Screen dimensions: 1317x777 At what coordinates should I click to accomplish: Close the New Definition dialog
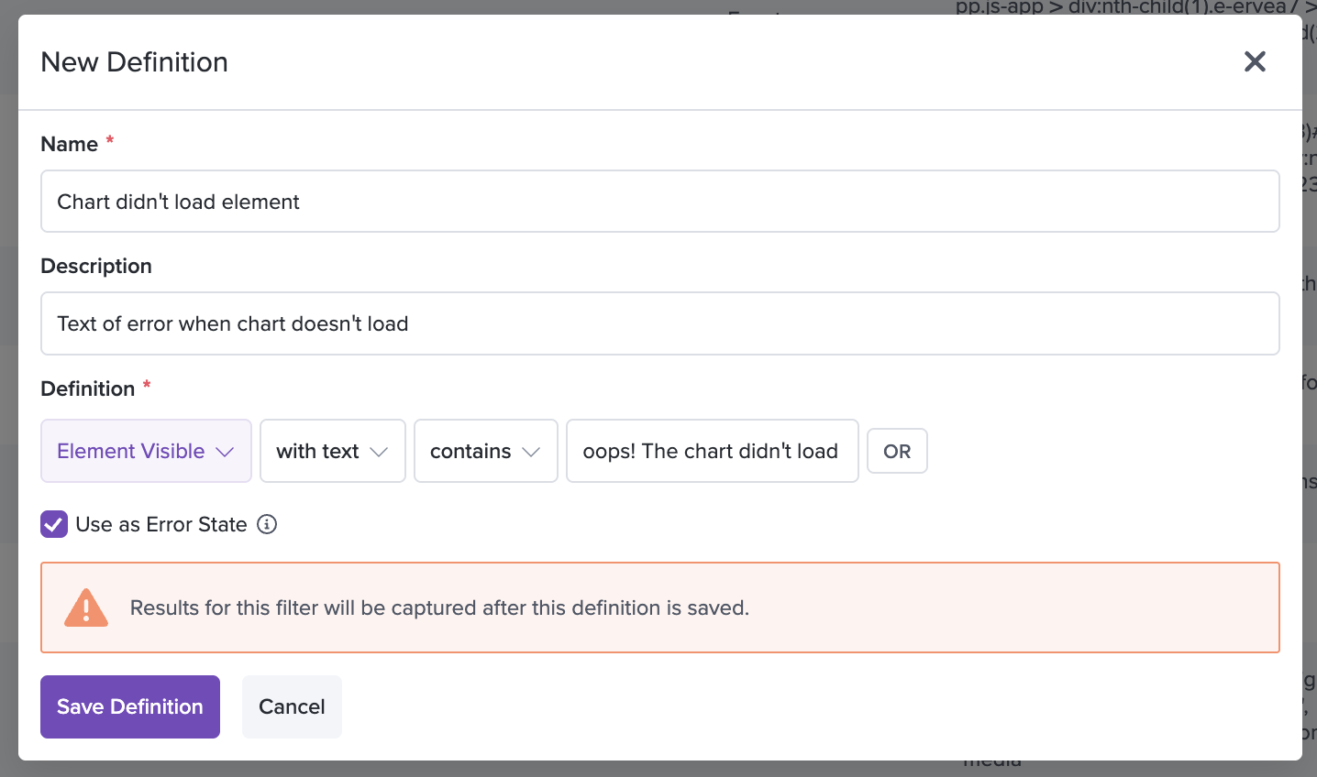pos(1255,61)
